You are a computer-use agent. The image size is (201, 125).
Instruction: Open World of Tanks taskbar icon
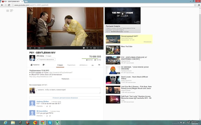[x=20, y=123]
